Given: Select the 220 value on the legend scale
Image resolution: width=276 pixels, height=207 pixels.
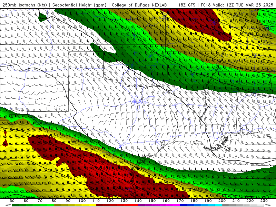Looking at the screenshot, I should tap(250, 201).
